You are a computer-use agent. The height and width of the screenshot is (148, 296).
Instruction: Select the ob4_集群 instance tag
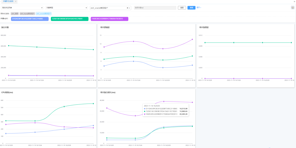click(x=15, y=14)
